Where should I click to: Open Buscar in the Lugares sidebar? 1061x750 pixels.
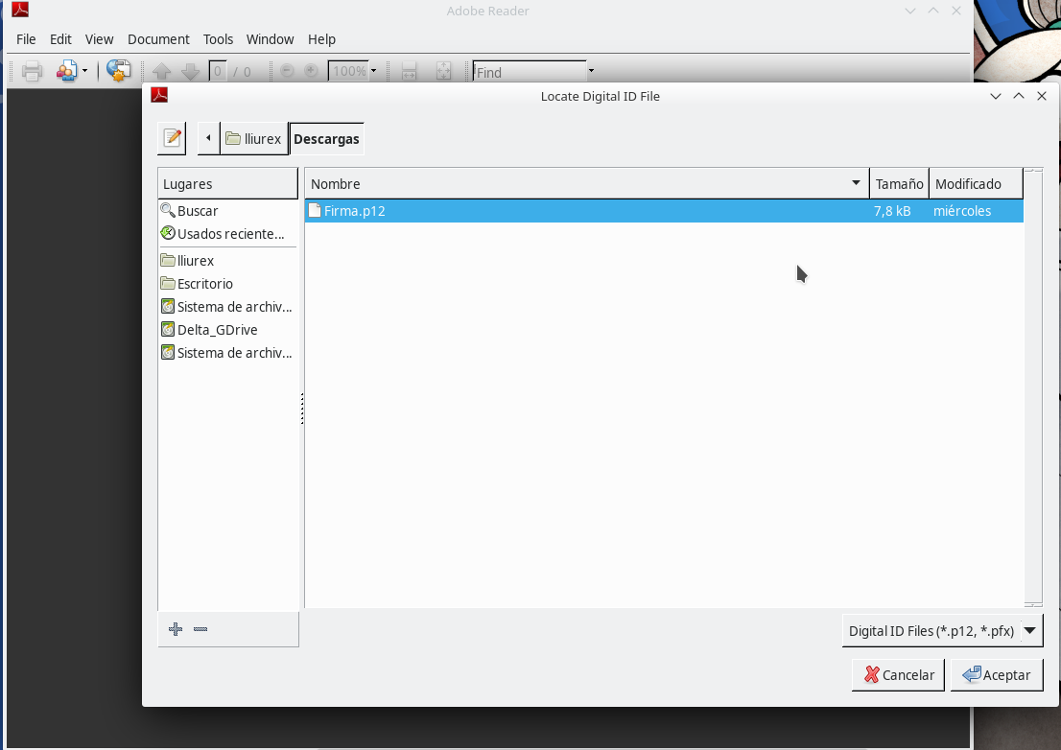(x=198, y=211)
